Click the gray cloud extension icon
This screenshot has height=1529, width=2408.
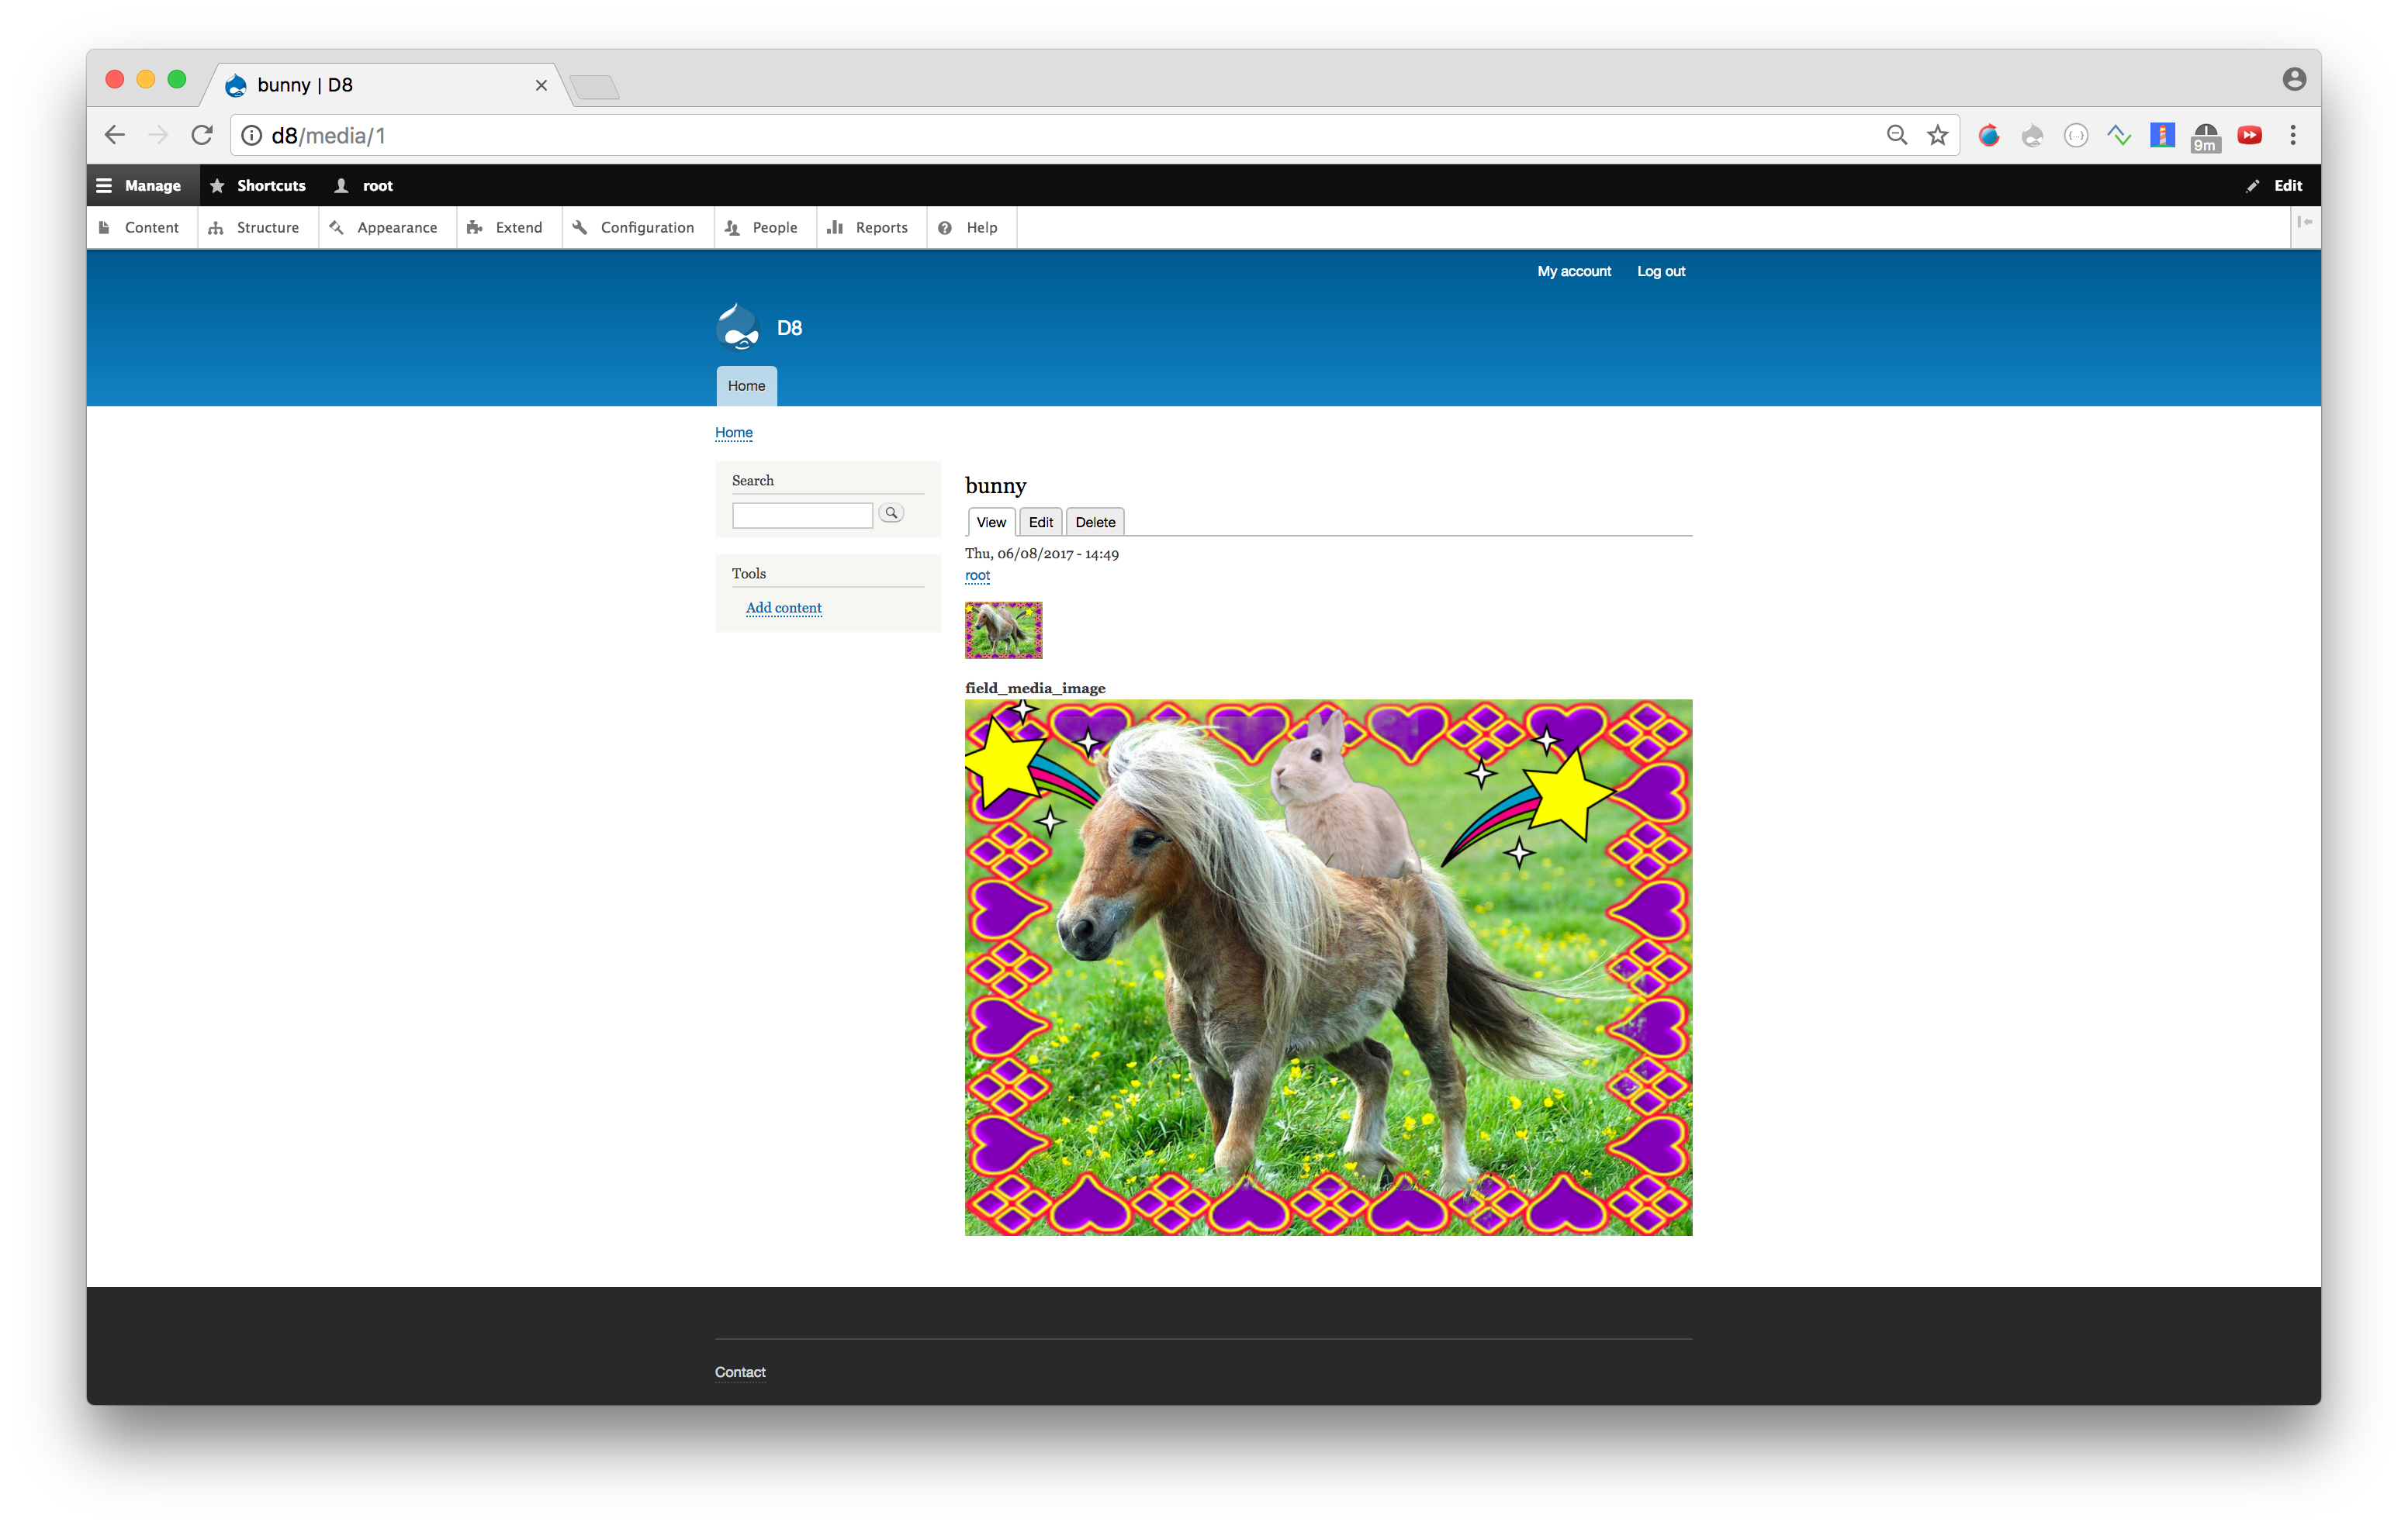click(2032, 135)
